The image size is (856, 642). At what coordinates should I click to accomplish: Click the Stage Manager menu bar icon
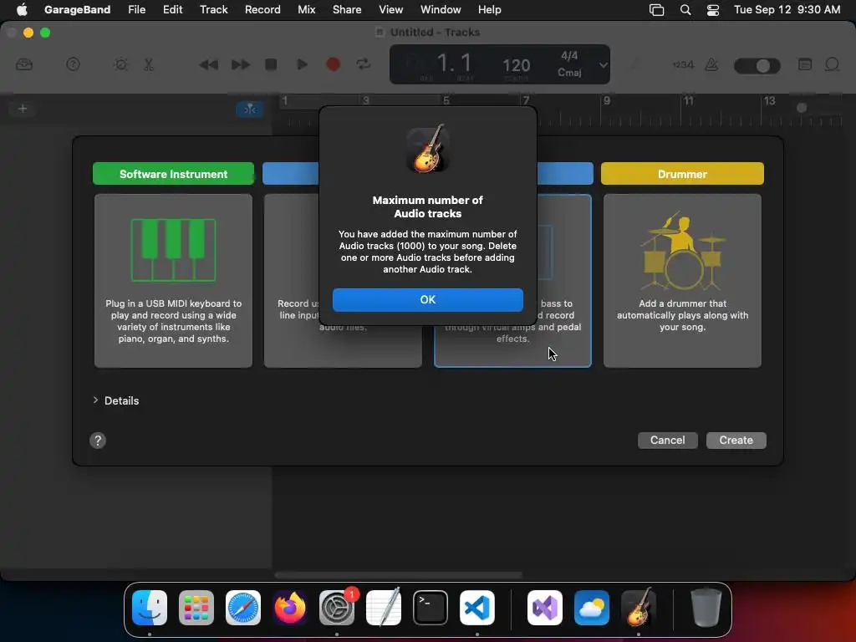[x=656, y=10]
